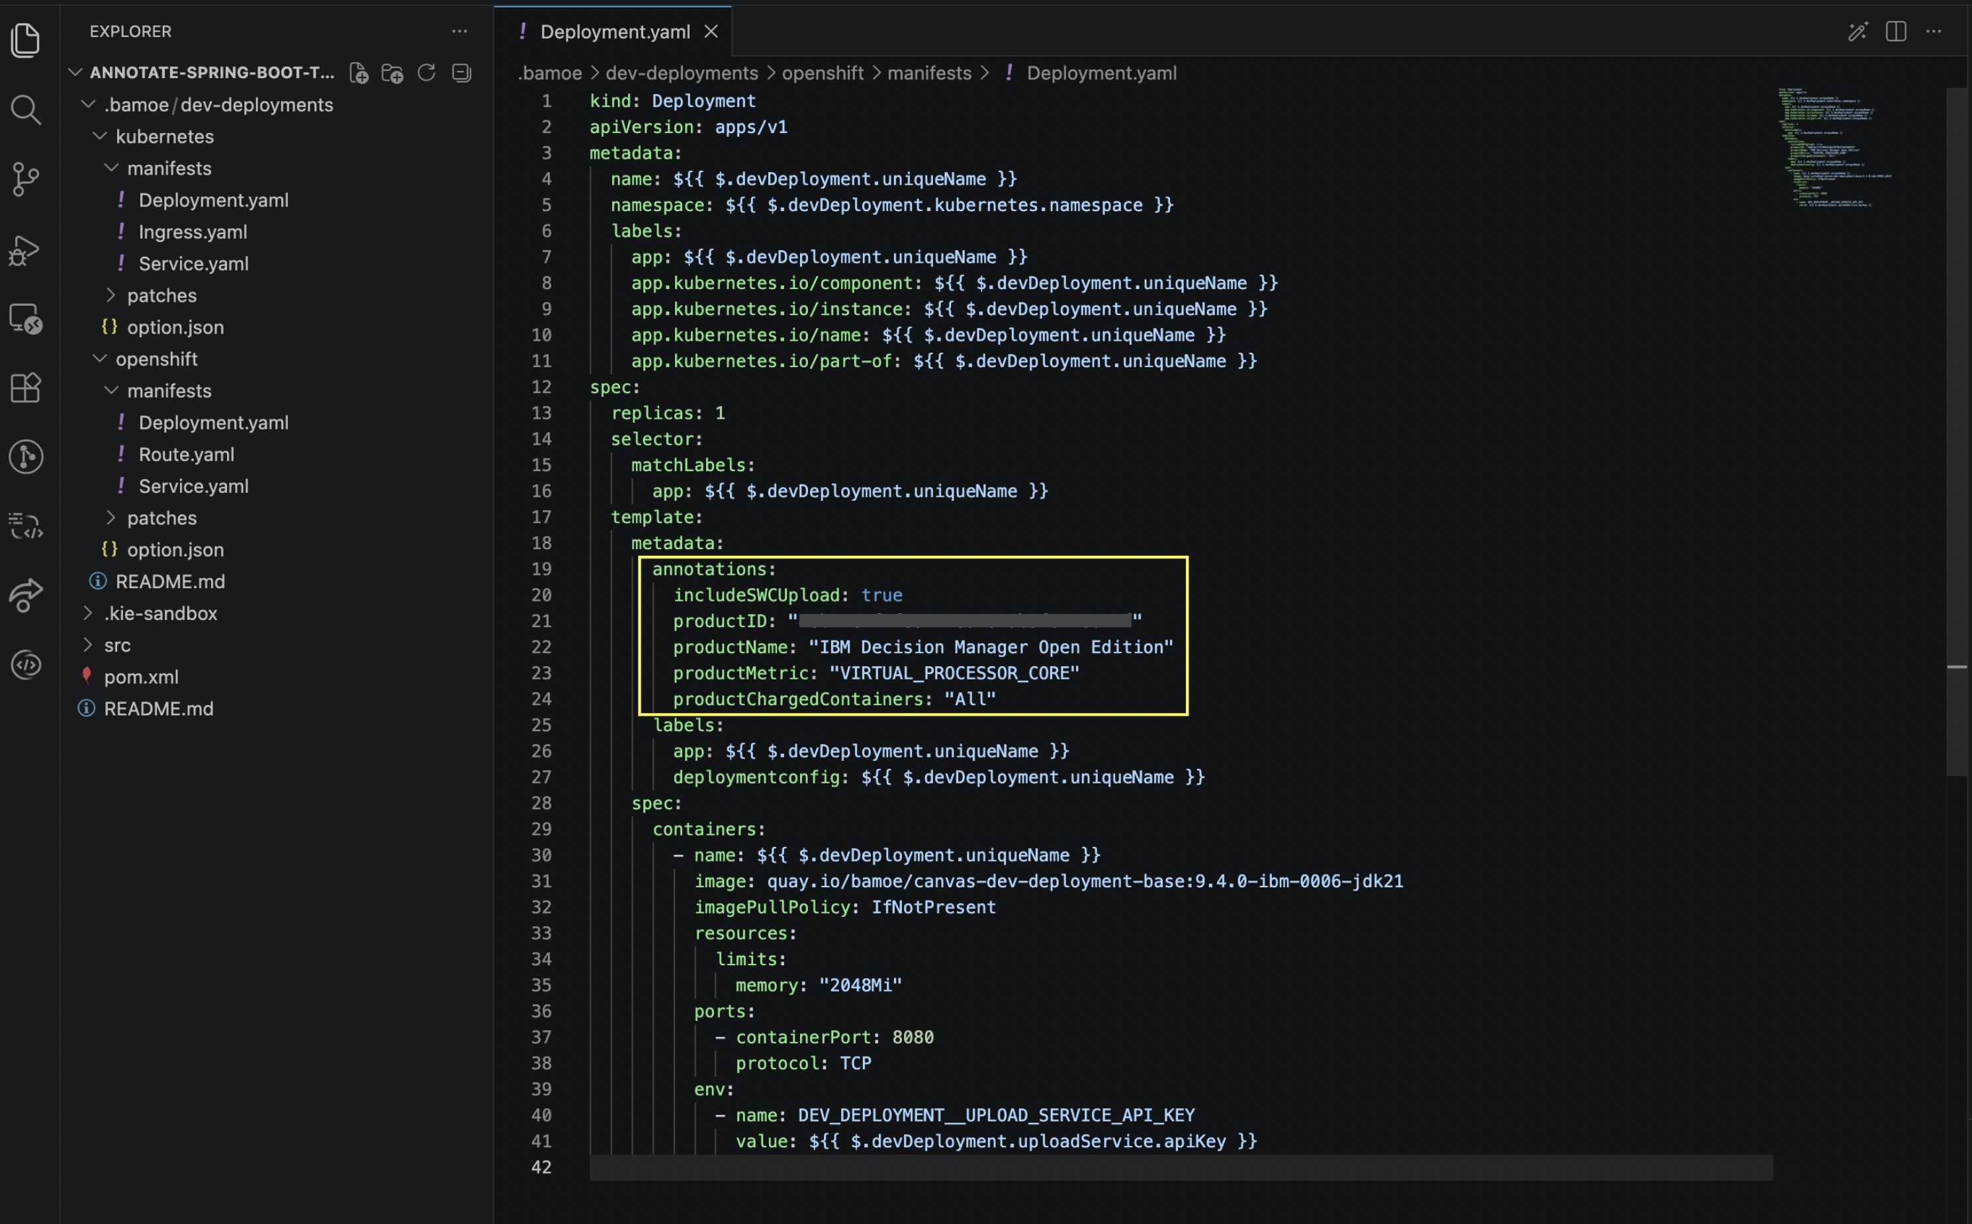Click the magic wand icon in editor toolbar

pos(1857,32)
